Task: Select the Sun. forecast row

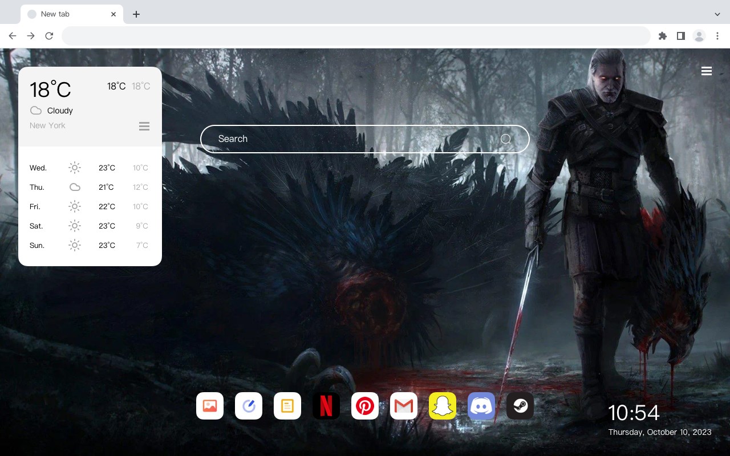Action: coord(90,245)
